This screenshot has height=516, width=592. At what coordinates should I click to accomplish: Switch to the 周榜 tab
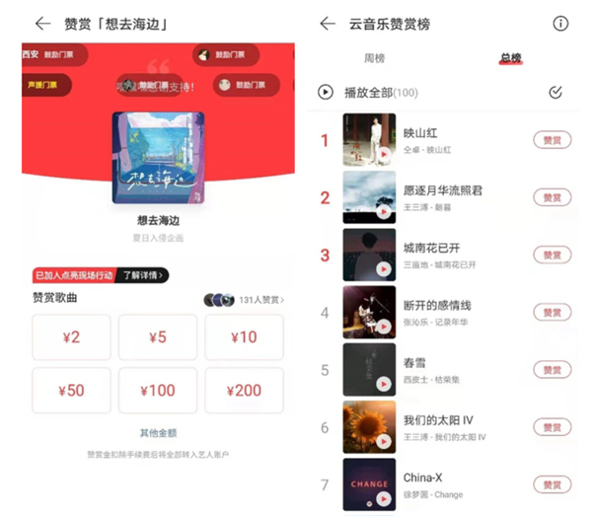pyautogui.click(x=374, y=58)
